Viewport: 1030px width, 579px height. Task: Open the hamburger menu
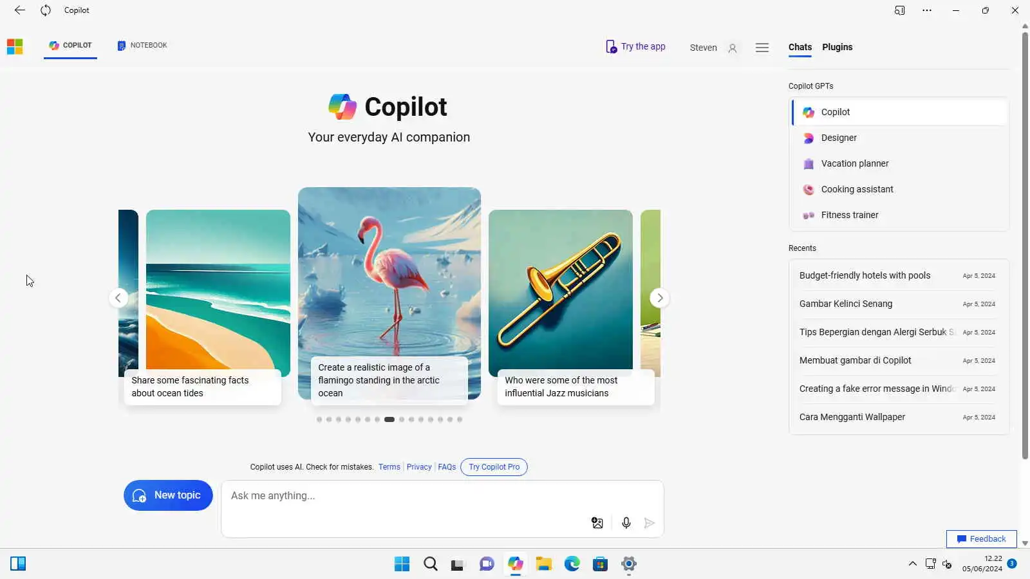pos(762,48)
